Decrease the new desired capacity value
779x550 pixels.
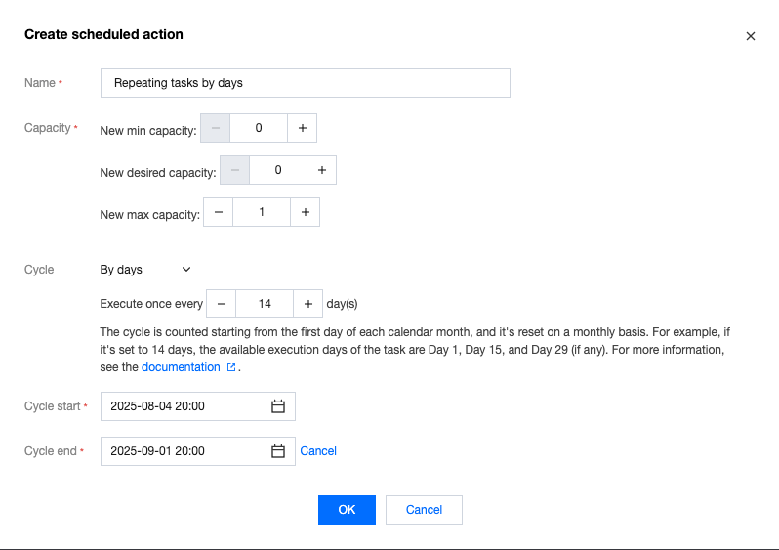(x=234, y=170)
